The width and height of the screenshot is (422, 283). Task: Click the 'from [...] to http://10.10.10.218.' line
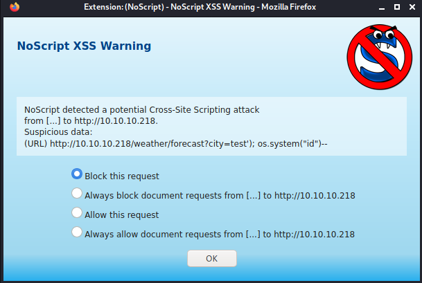(91, 121)
